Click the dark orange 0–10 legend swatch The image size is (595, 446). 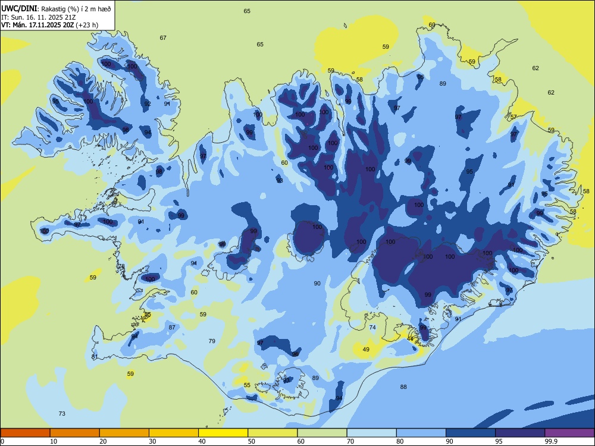(25, 433)
